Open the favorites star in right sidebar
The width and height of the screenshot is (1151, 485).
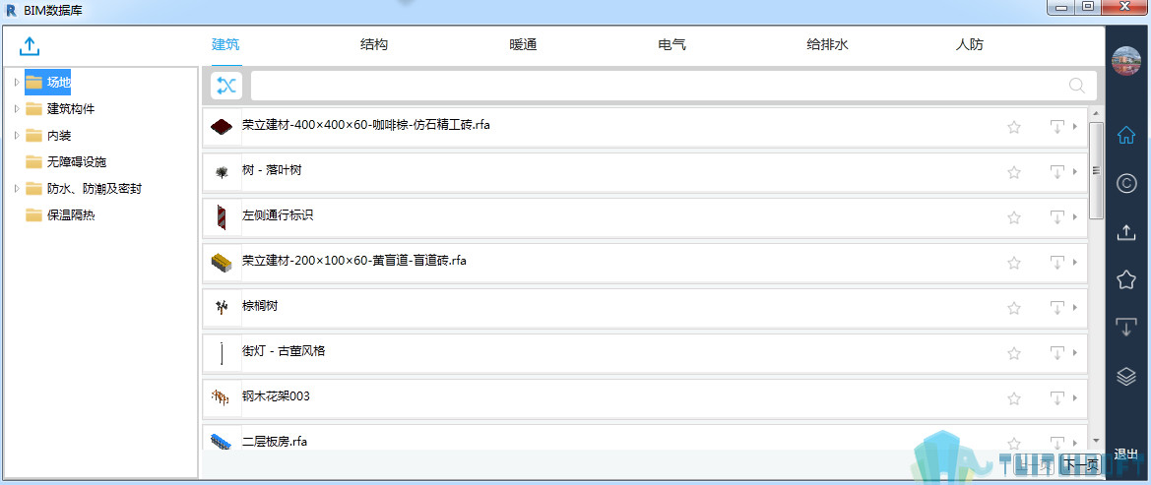pos(1126,280)
